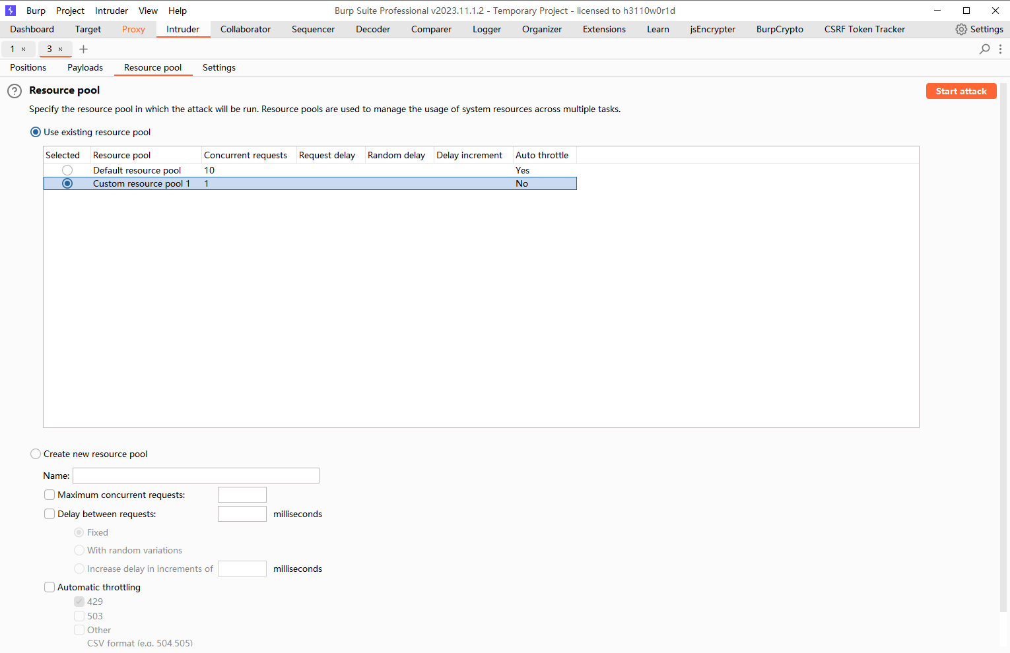
Task: Toggle the Other status code checkbox
Action: point(79,630)
